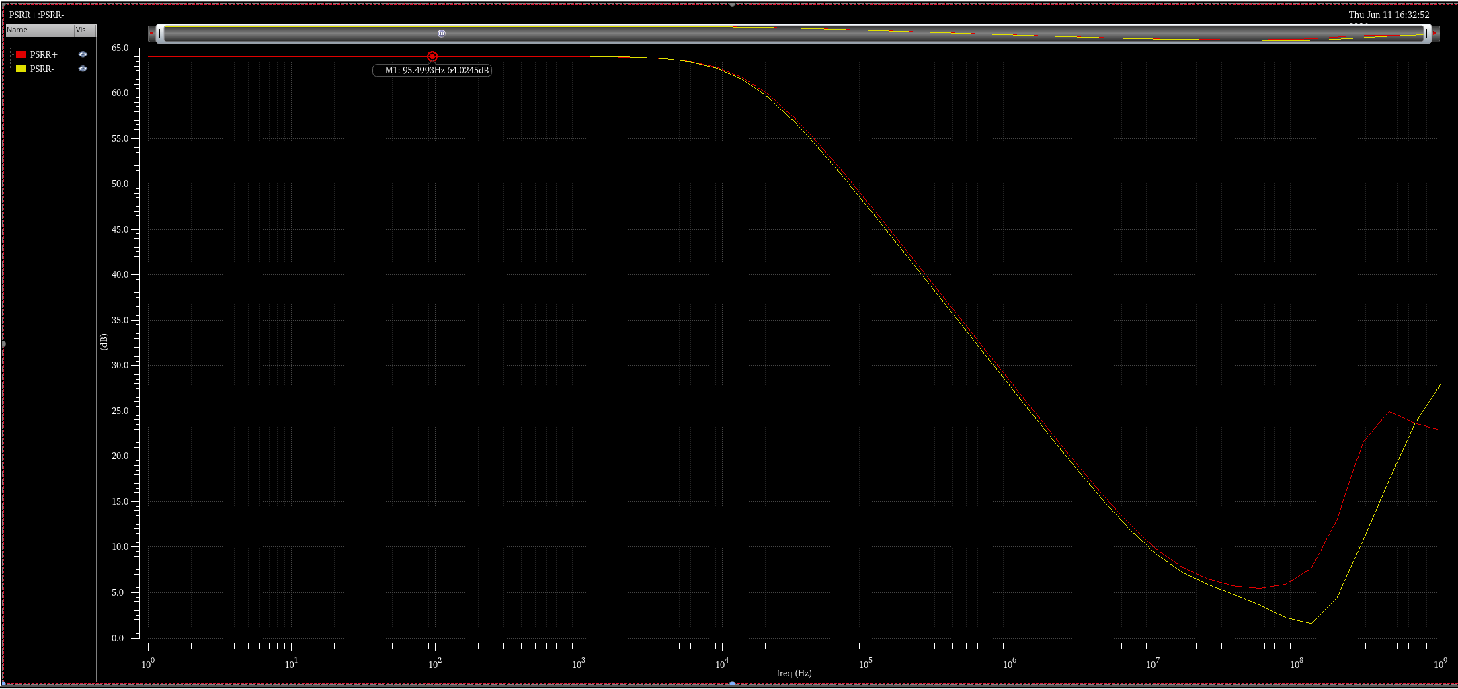Toggle visibility of the PSRR- trace
The width and height of the screenshot is (1458, 689).
83,69
